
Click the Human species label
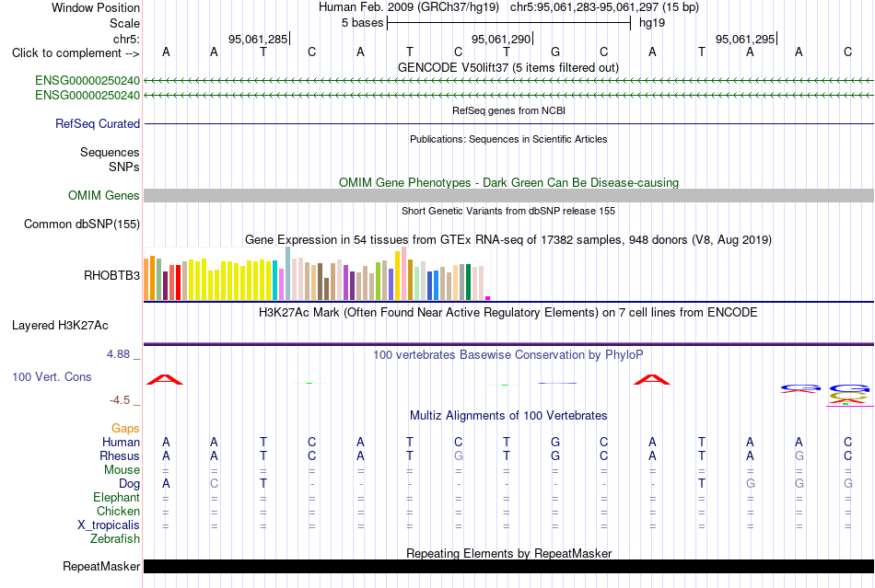click(x=121, y=442)
